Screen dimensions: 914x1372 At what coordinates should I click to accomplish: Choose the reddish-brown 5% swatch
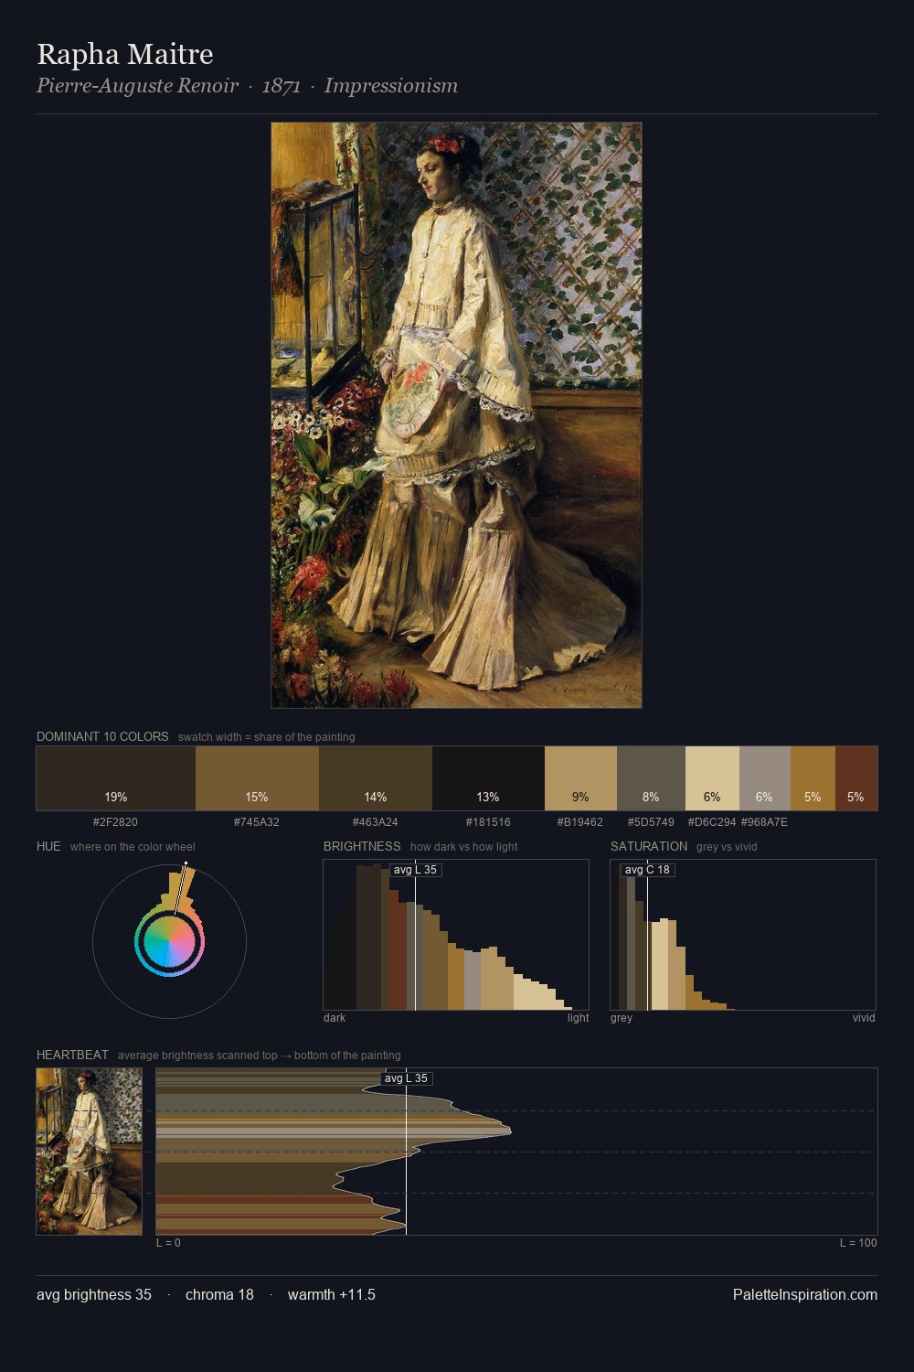tap(856, 778)
